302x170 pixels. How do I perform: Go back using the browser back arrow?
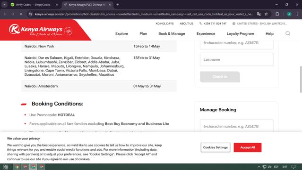click(5, 14)
